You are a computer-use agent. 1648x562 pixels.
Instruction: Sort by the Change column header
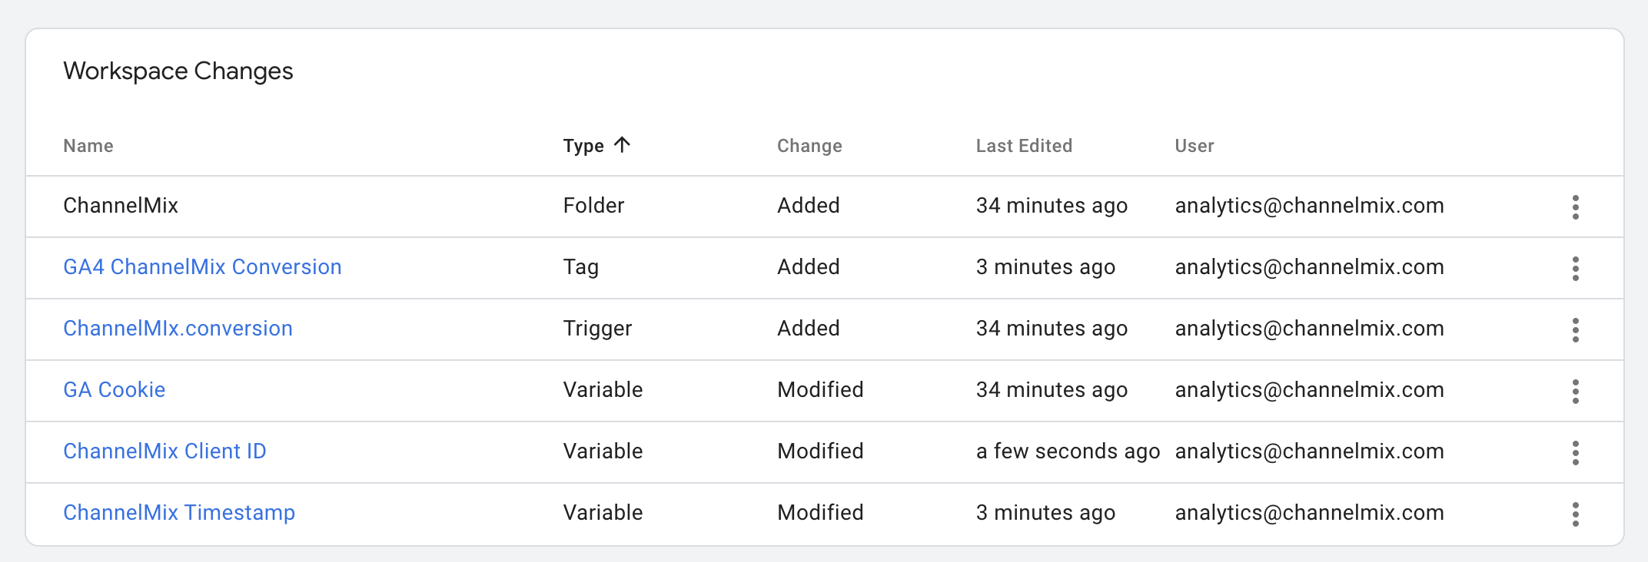[809, 146]
